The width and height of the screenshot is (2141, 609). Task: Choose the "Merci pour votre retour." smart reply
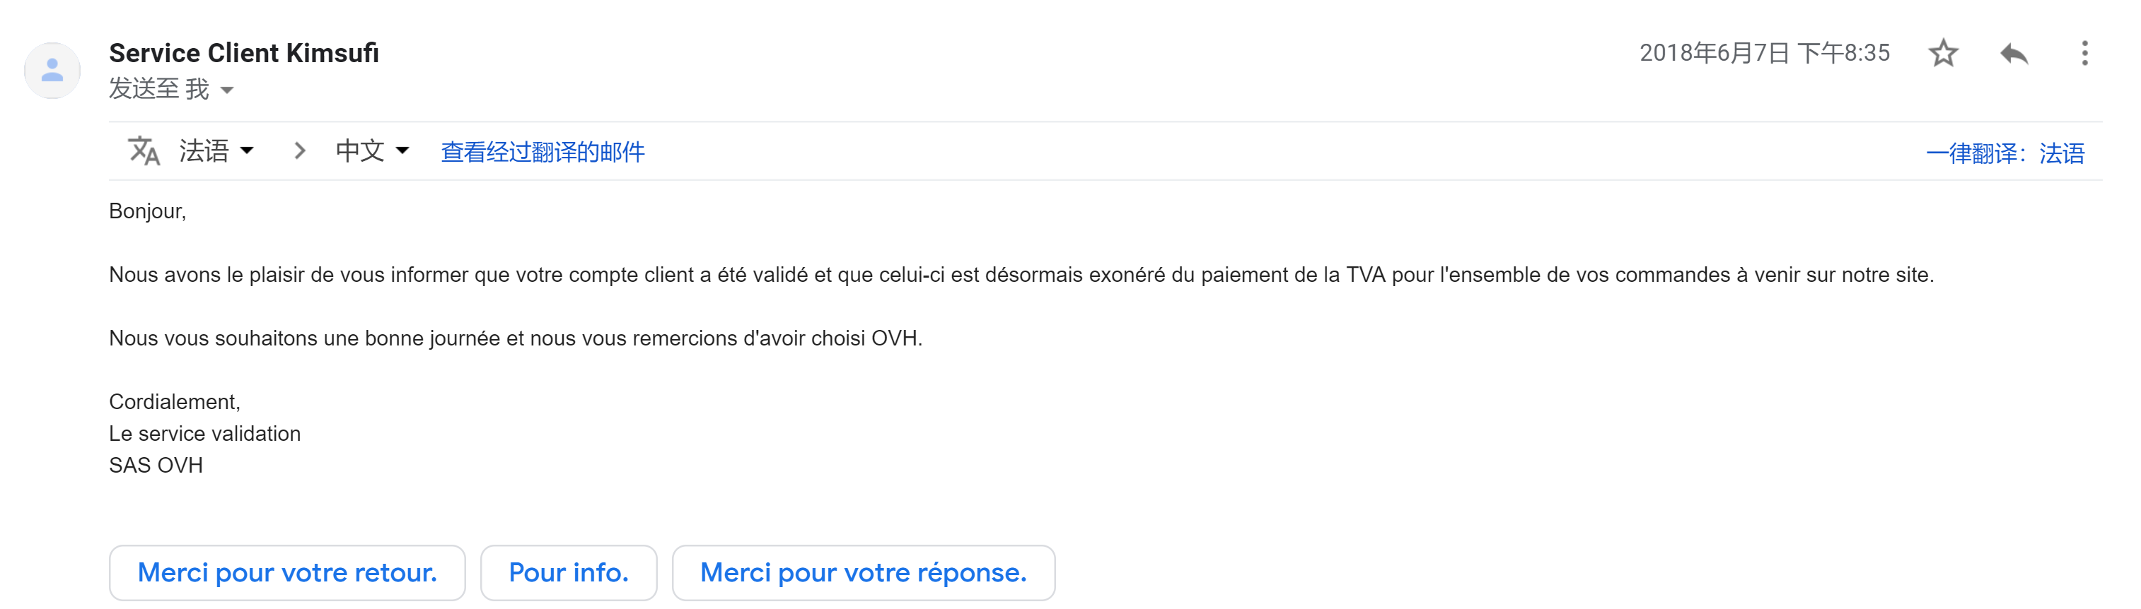pyautogui.click(x=286, y=572)
